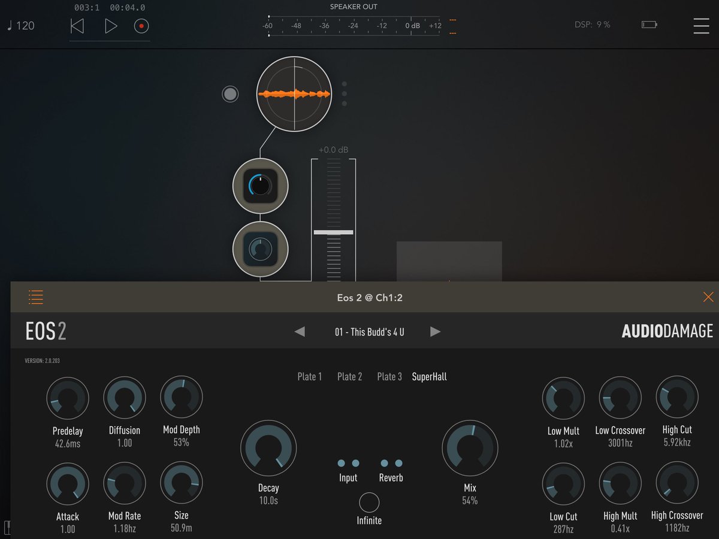Viewport: 719px width, 539px height.
Task: Open the vertical three-dot options beside the waveform circle
Action: pyautogui.click(x=343, y=93)
